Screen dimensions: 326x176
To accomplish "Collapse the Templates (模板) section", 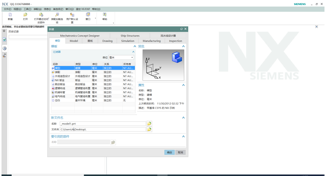I will [135, 46].
